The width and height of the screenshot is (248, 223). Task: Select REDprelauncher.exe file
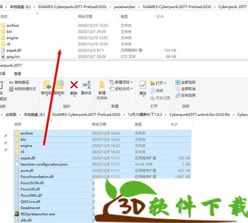(38, 214)
